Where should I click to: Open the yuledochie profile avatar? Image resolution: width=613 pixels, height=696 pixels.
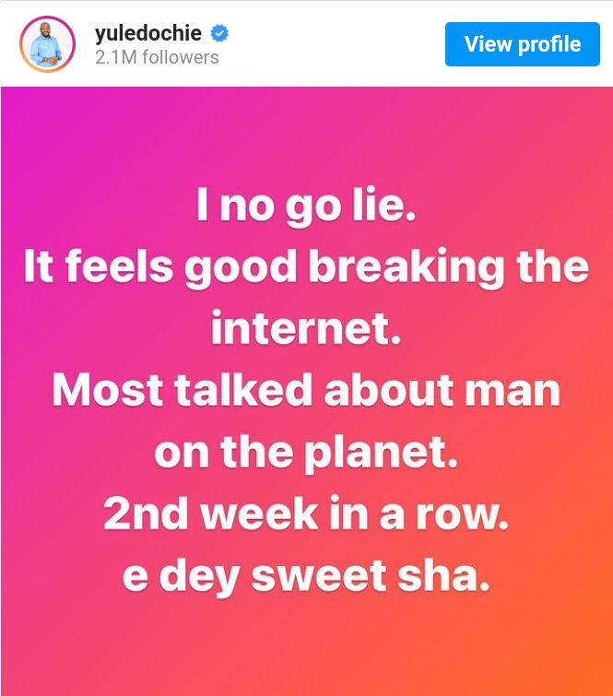tap(47, 44)
